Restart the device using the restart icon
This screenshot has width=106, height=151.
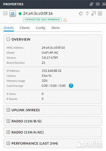(x=81, y=13)
